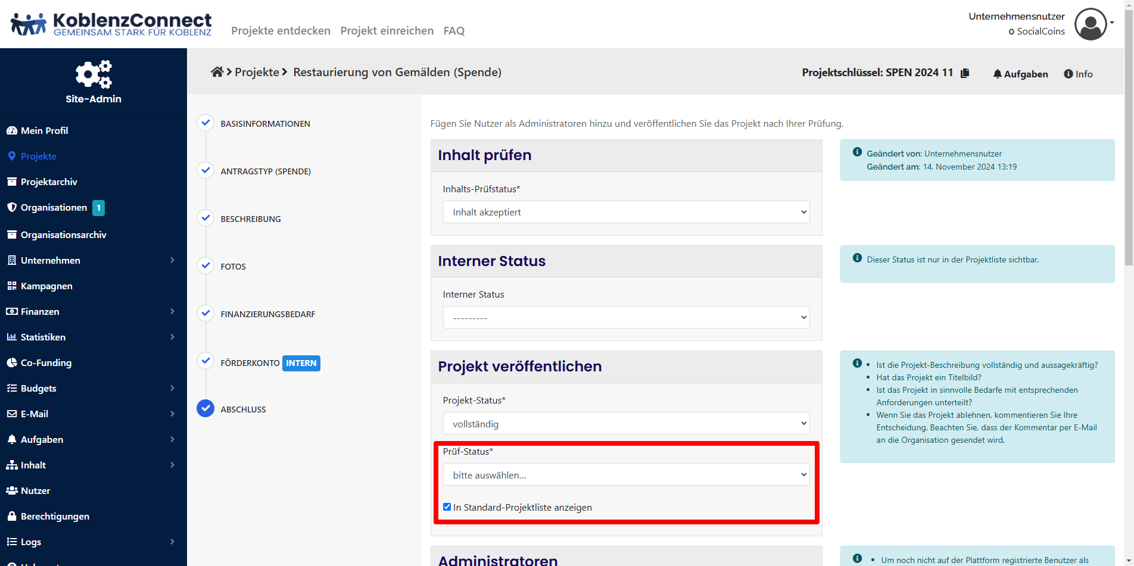Expand the Finanzen sidebar submenu

coord(172,311)
